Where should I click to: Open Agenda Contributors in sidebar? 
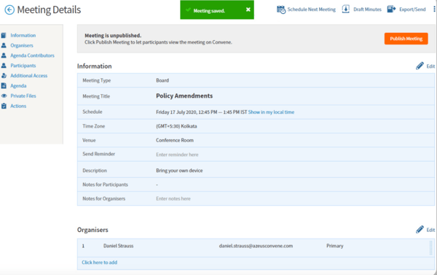(x=32, y=55)
